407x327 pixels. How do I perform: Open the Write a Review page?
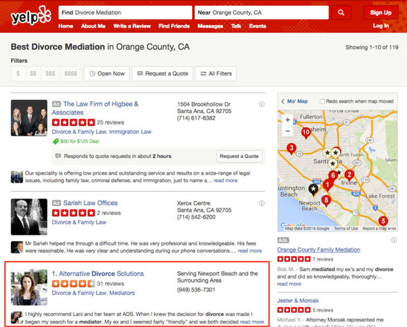(132, 26)
